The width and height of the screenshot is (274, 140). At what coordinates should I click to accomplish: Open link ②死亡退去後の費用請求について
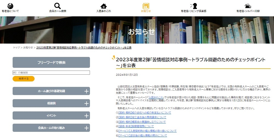click(142, 117)
